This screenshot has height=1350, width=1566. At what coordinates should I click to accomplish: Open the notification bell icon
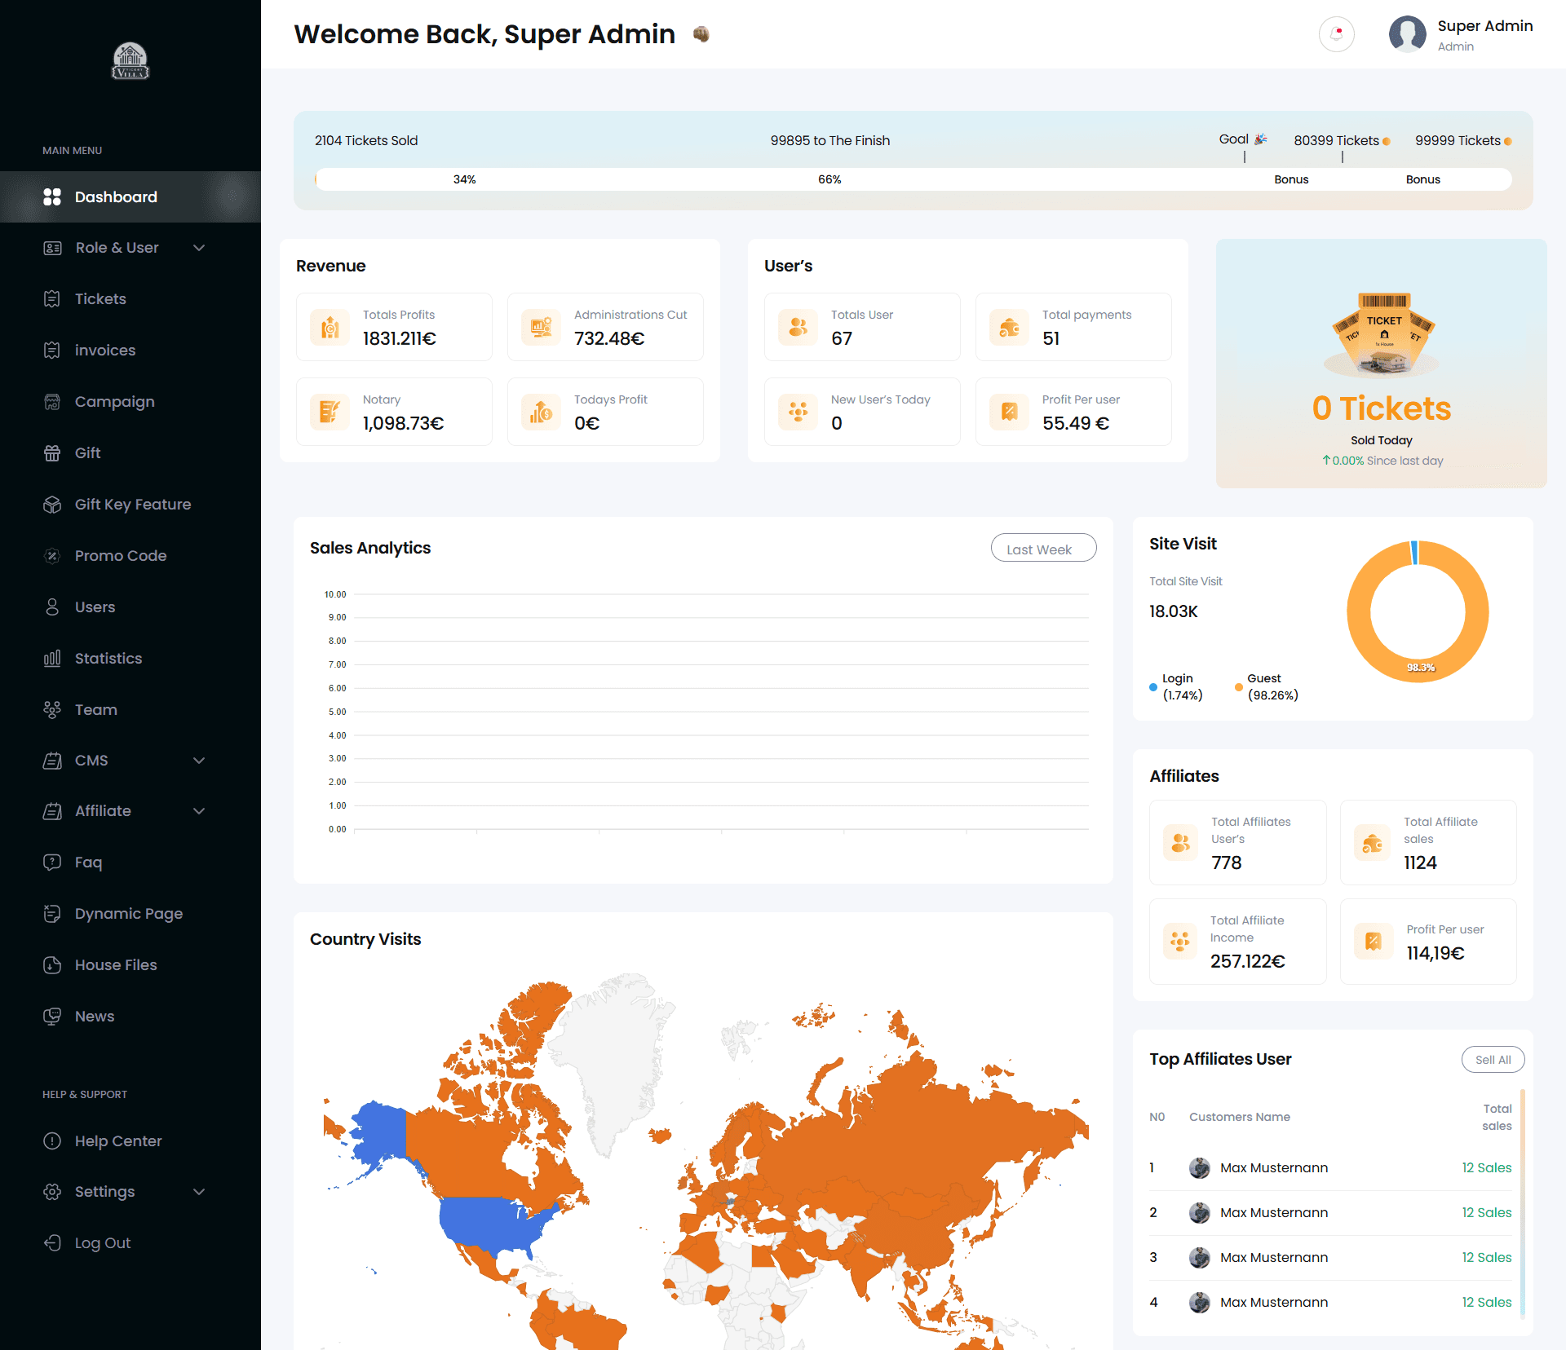pos(1336,34)
